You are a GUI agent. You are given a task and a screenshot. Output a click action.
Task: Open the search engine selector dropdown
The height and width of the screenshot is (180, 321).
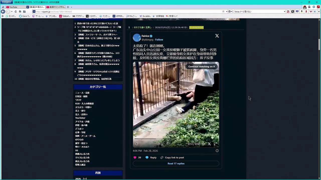pos(230,11)
